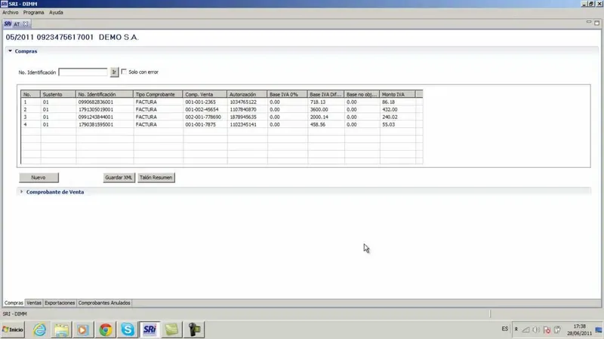Click the Talón Resumen button
Viewport: 604px width, 339px height.
click(x=156, y=178)
